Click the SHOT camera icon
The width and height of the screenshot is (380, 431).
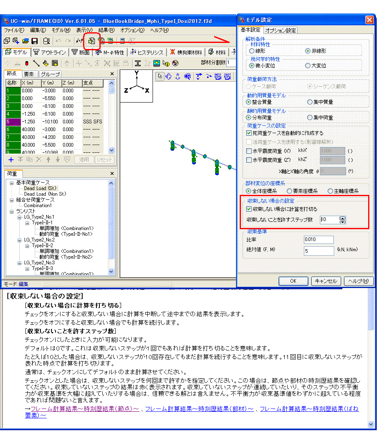(x=227, y=76)
